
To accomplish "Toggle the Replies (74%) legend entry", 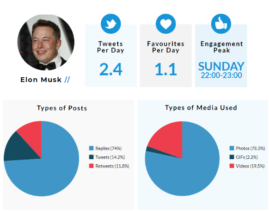I will pyautogui.click(x=105, y=149).
